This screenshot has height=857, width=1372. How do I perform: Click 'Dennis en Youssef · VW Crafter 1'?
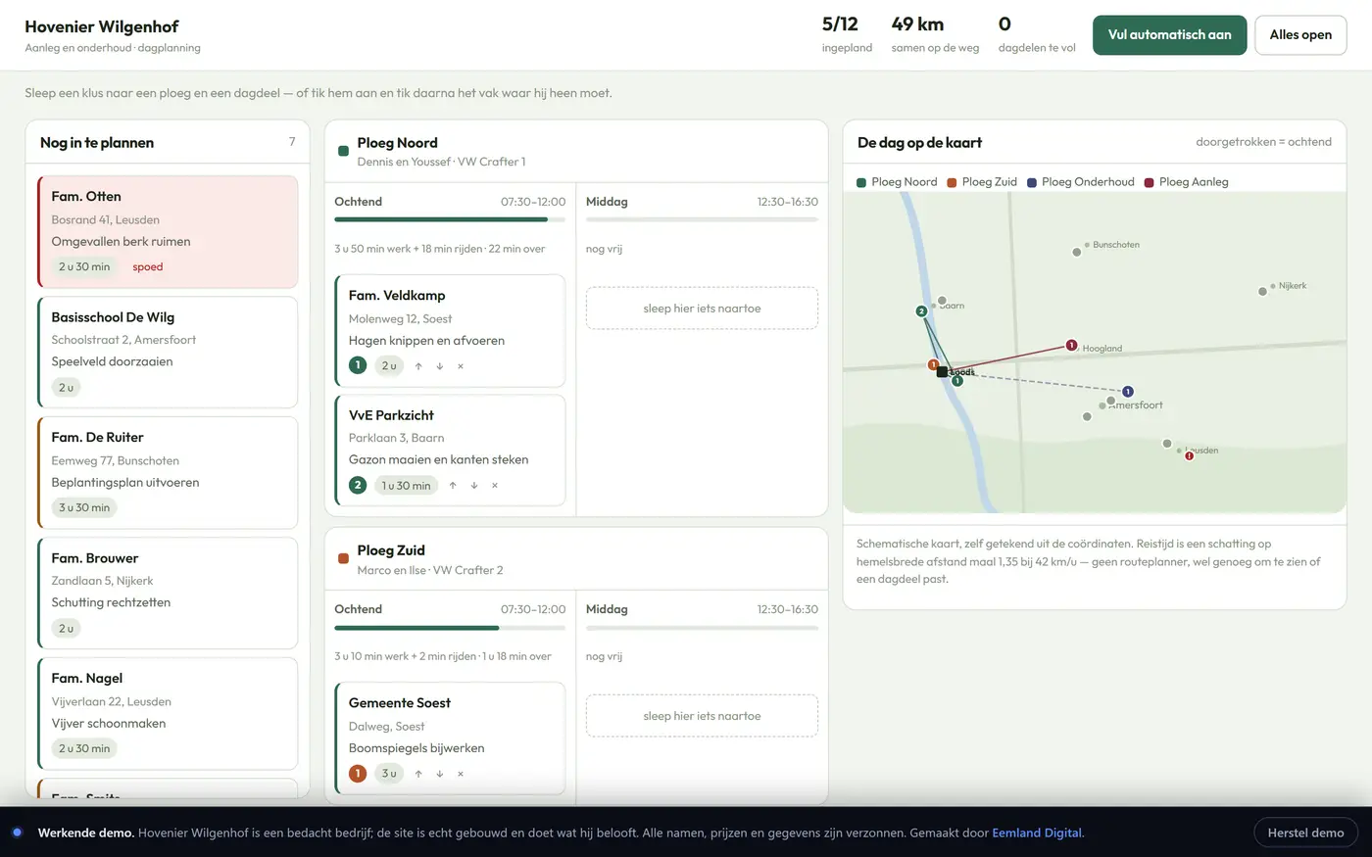441,163
